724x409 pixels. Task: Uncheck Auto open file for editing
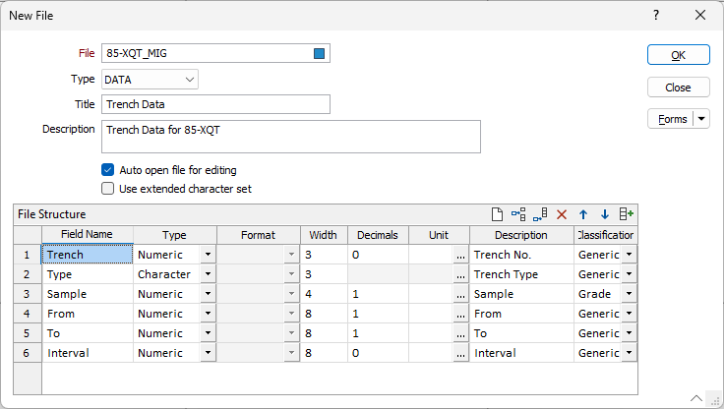point(107,170)
